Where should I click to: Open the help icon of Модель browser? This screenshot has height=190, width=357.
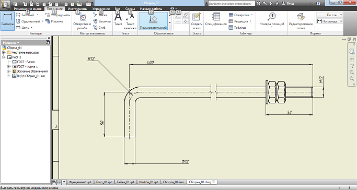48,42
